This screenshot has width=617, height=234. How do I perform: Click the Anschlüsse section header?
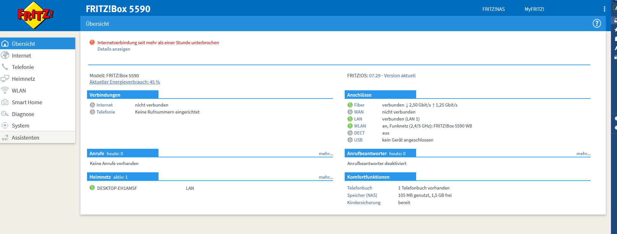click(380, 95)
